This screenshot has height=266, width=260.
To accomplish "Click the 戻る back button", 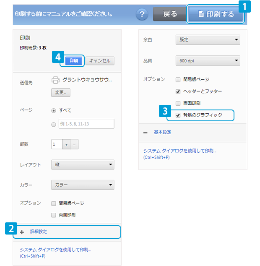I will point(169,14).
